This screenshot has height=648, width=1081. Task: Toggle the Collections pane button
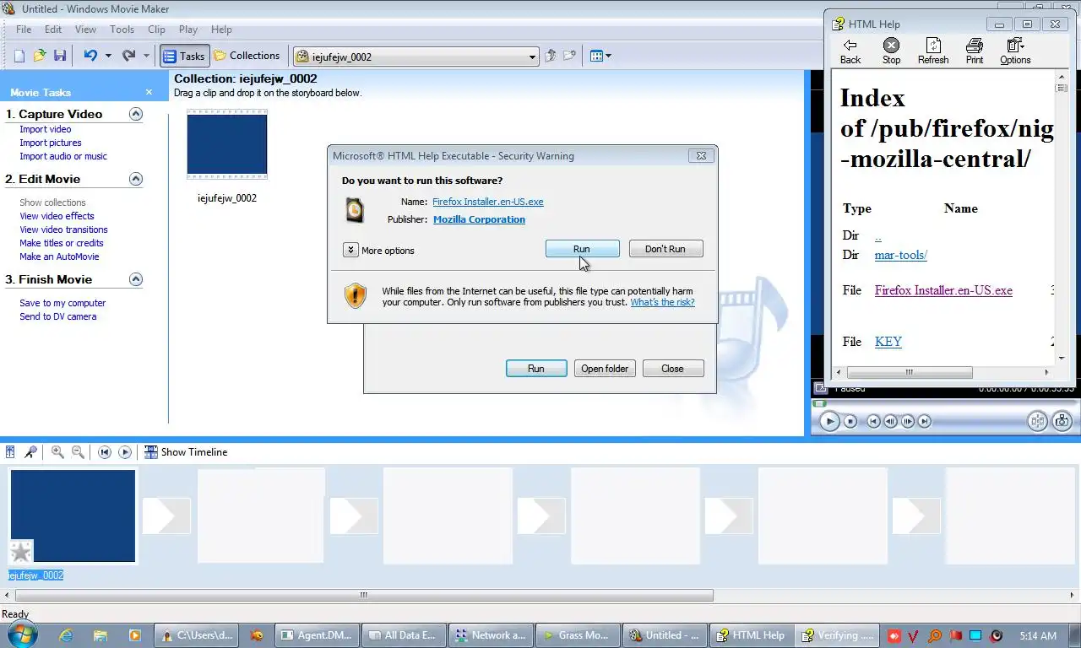(247, 56)
